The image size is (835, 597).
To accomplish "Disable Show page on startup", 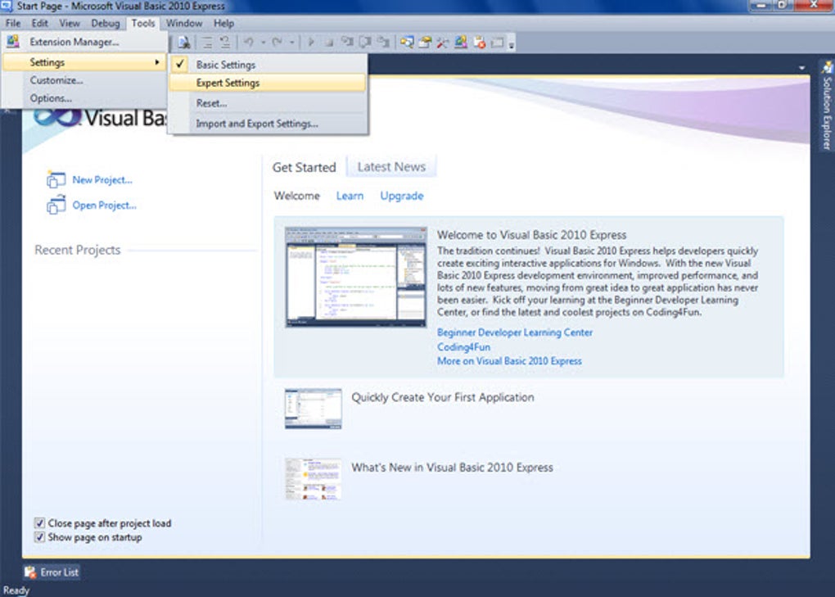I will coord(38,537).
